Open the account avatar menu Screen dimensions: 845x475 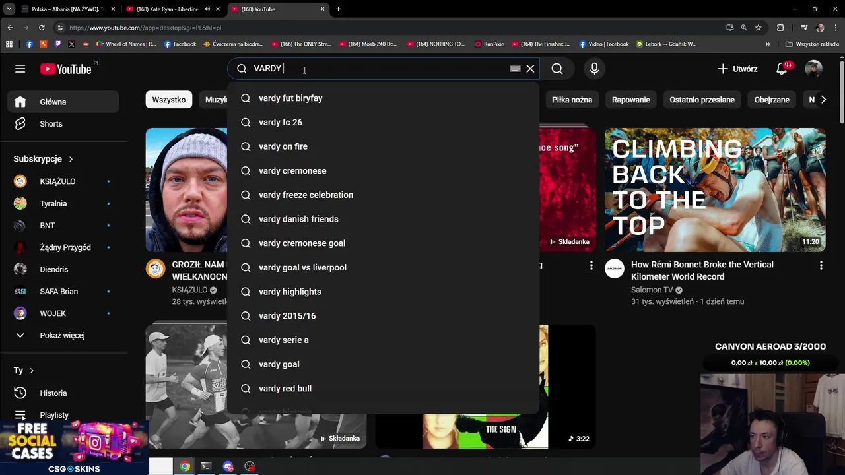point(813,69)
